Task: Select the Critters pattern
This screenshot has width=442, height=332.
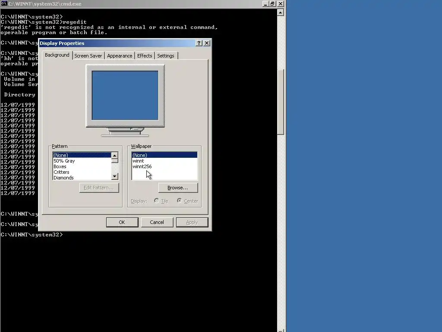Action: 82,172
